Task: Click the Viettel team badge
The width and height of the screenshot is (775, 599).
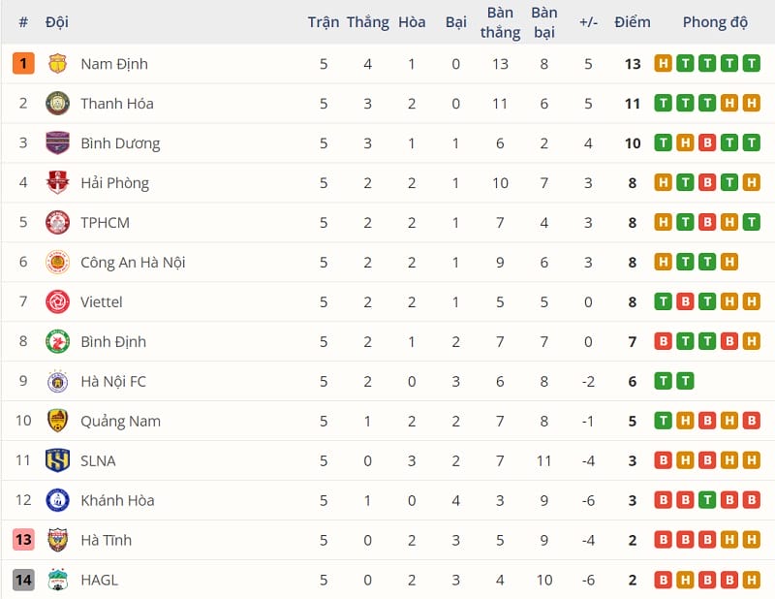Action: [x=58, y=302]
